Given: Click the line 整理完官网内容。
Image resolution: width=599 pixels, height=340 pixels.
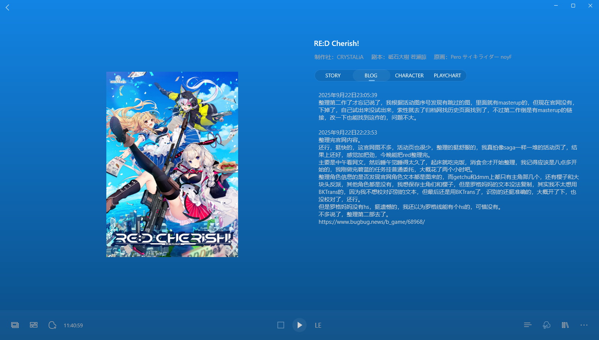Looking at the screenshot, I should coord(340,140).
